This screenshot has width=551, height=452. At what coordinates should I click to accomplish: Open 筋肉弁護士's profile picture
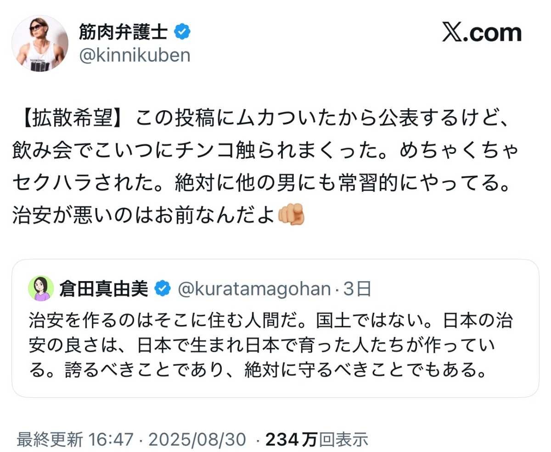click(x=39, y=43)
